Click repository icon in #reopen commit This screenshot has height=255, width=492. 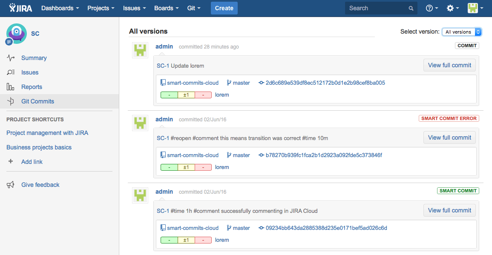click(x=163, y=155)
